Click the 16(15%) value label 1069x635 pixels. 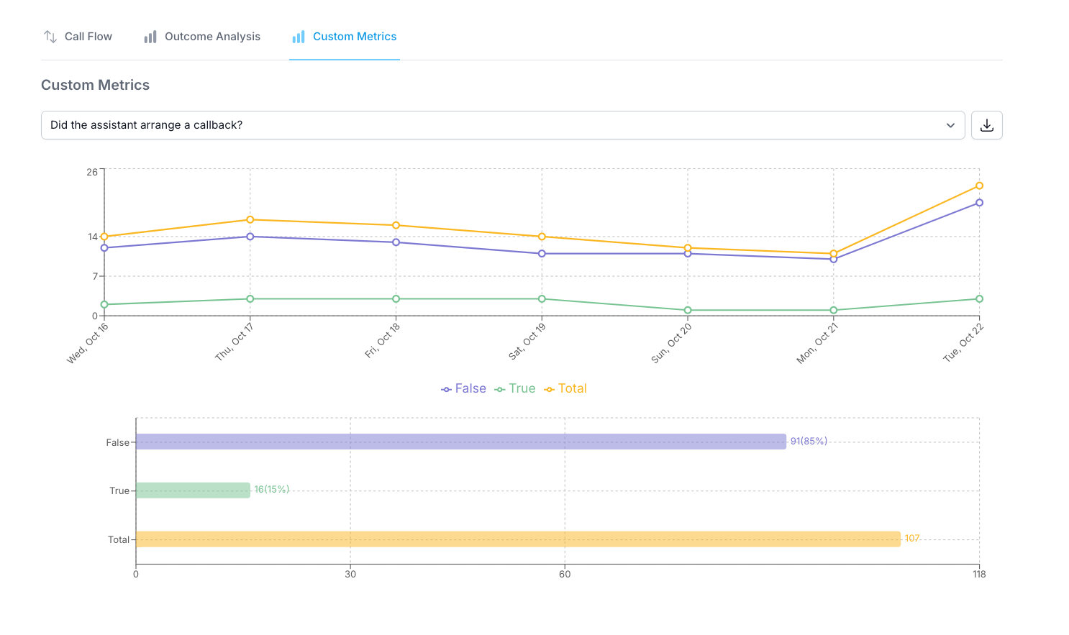pyautogui.click(x=272, y=490)
